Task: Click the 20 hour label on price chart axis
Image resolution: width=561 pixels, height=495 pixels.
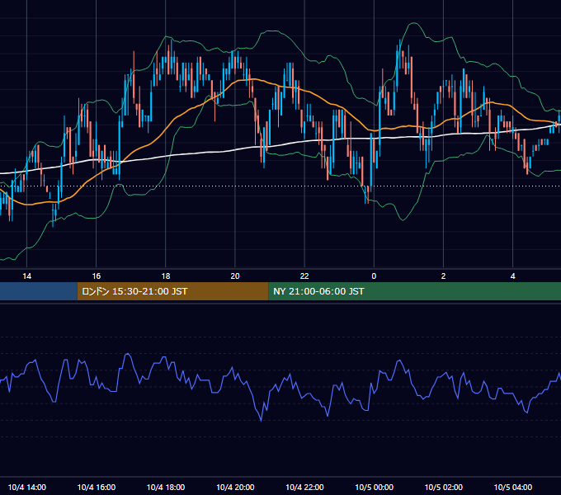Action: tap(235, 276)
